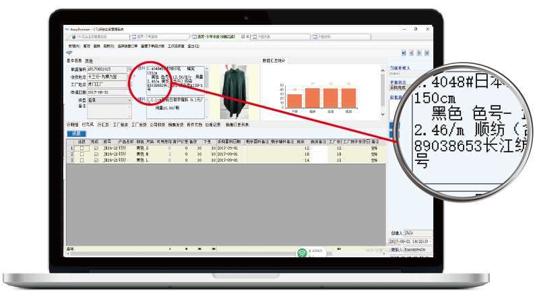539x299 pixels.
Task: Click the 下单 bar in the chart
Action: point(294,101)
